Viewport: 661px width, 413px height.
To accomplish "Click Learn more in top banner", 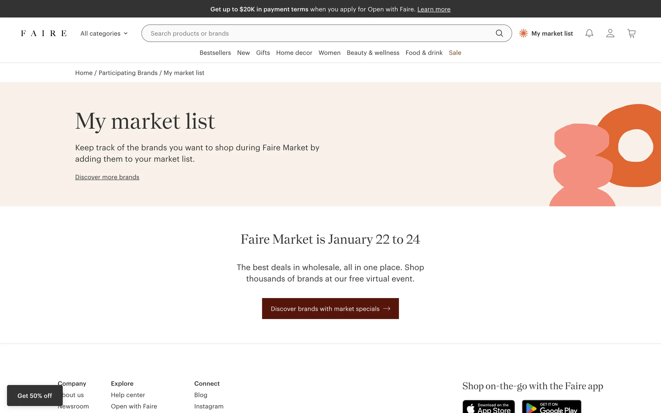I will [x=434, y=9].
